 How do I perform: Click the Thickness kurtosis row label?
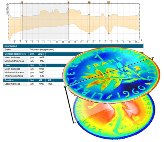tap(14, 76)
